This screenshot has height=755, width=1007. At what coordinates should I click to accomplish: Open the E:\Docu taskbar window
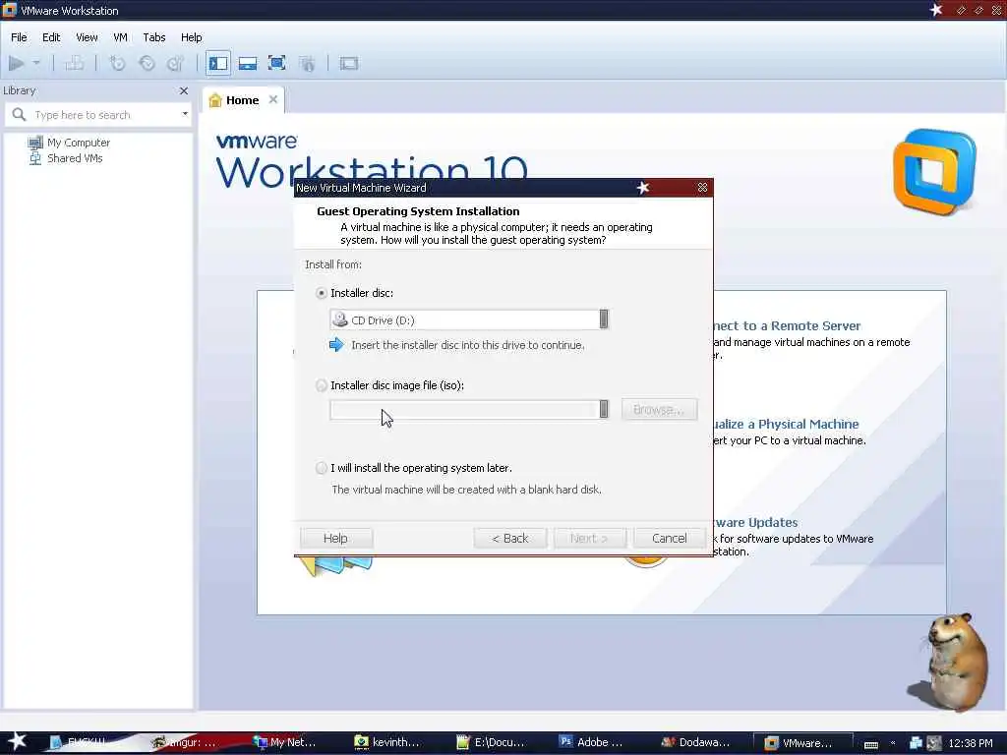(x=490, y=742)
